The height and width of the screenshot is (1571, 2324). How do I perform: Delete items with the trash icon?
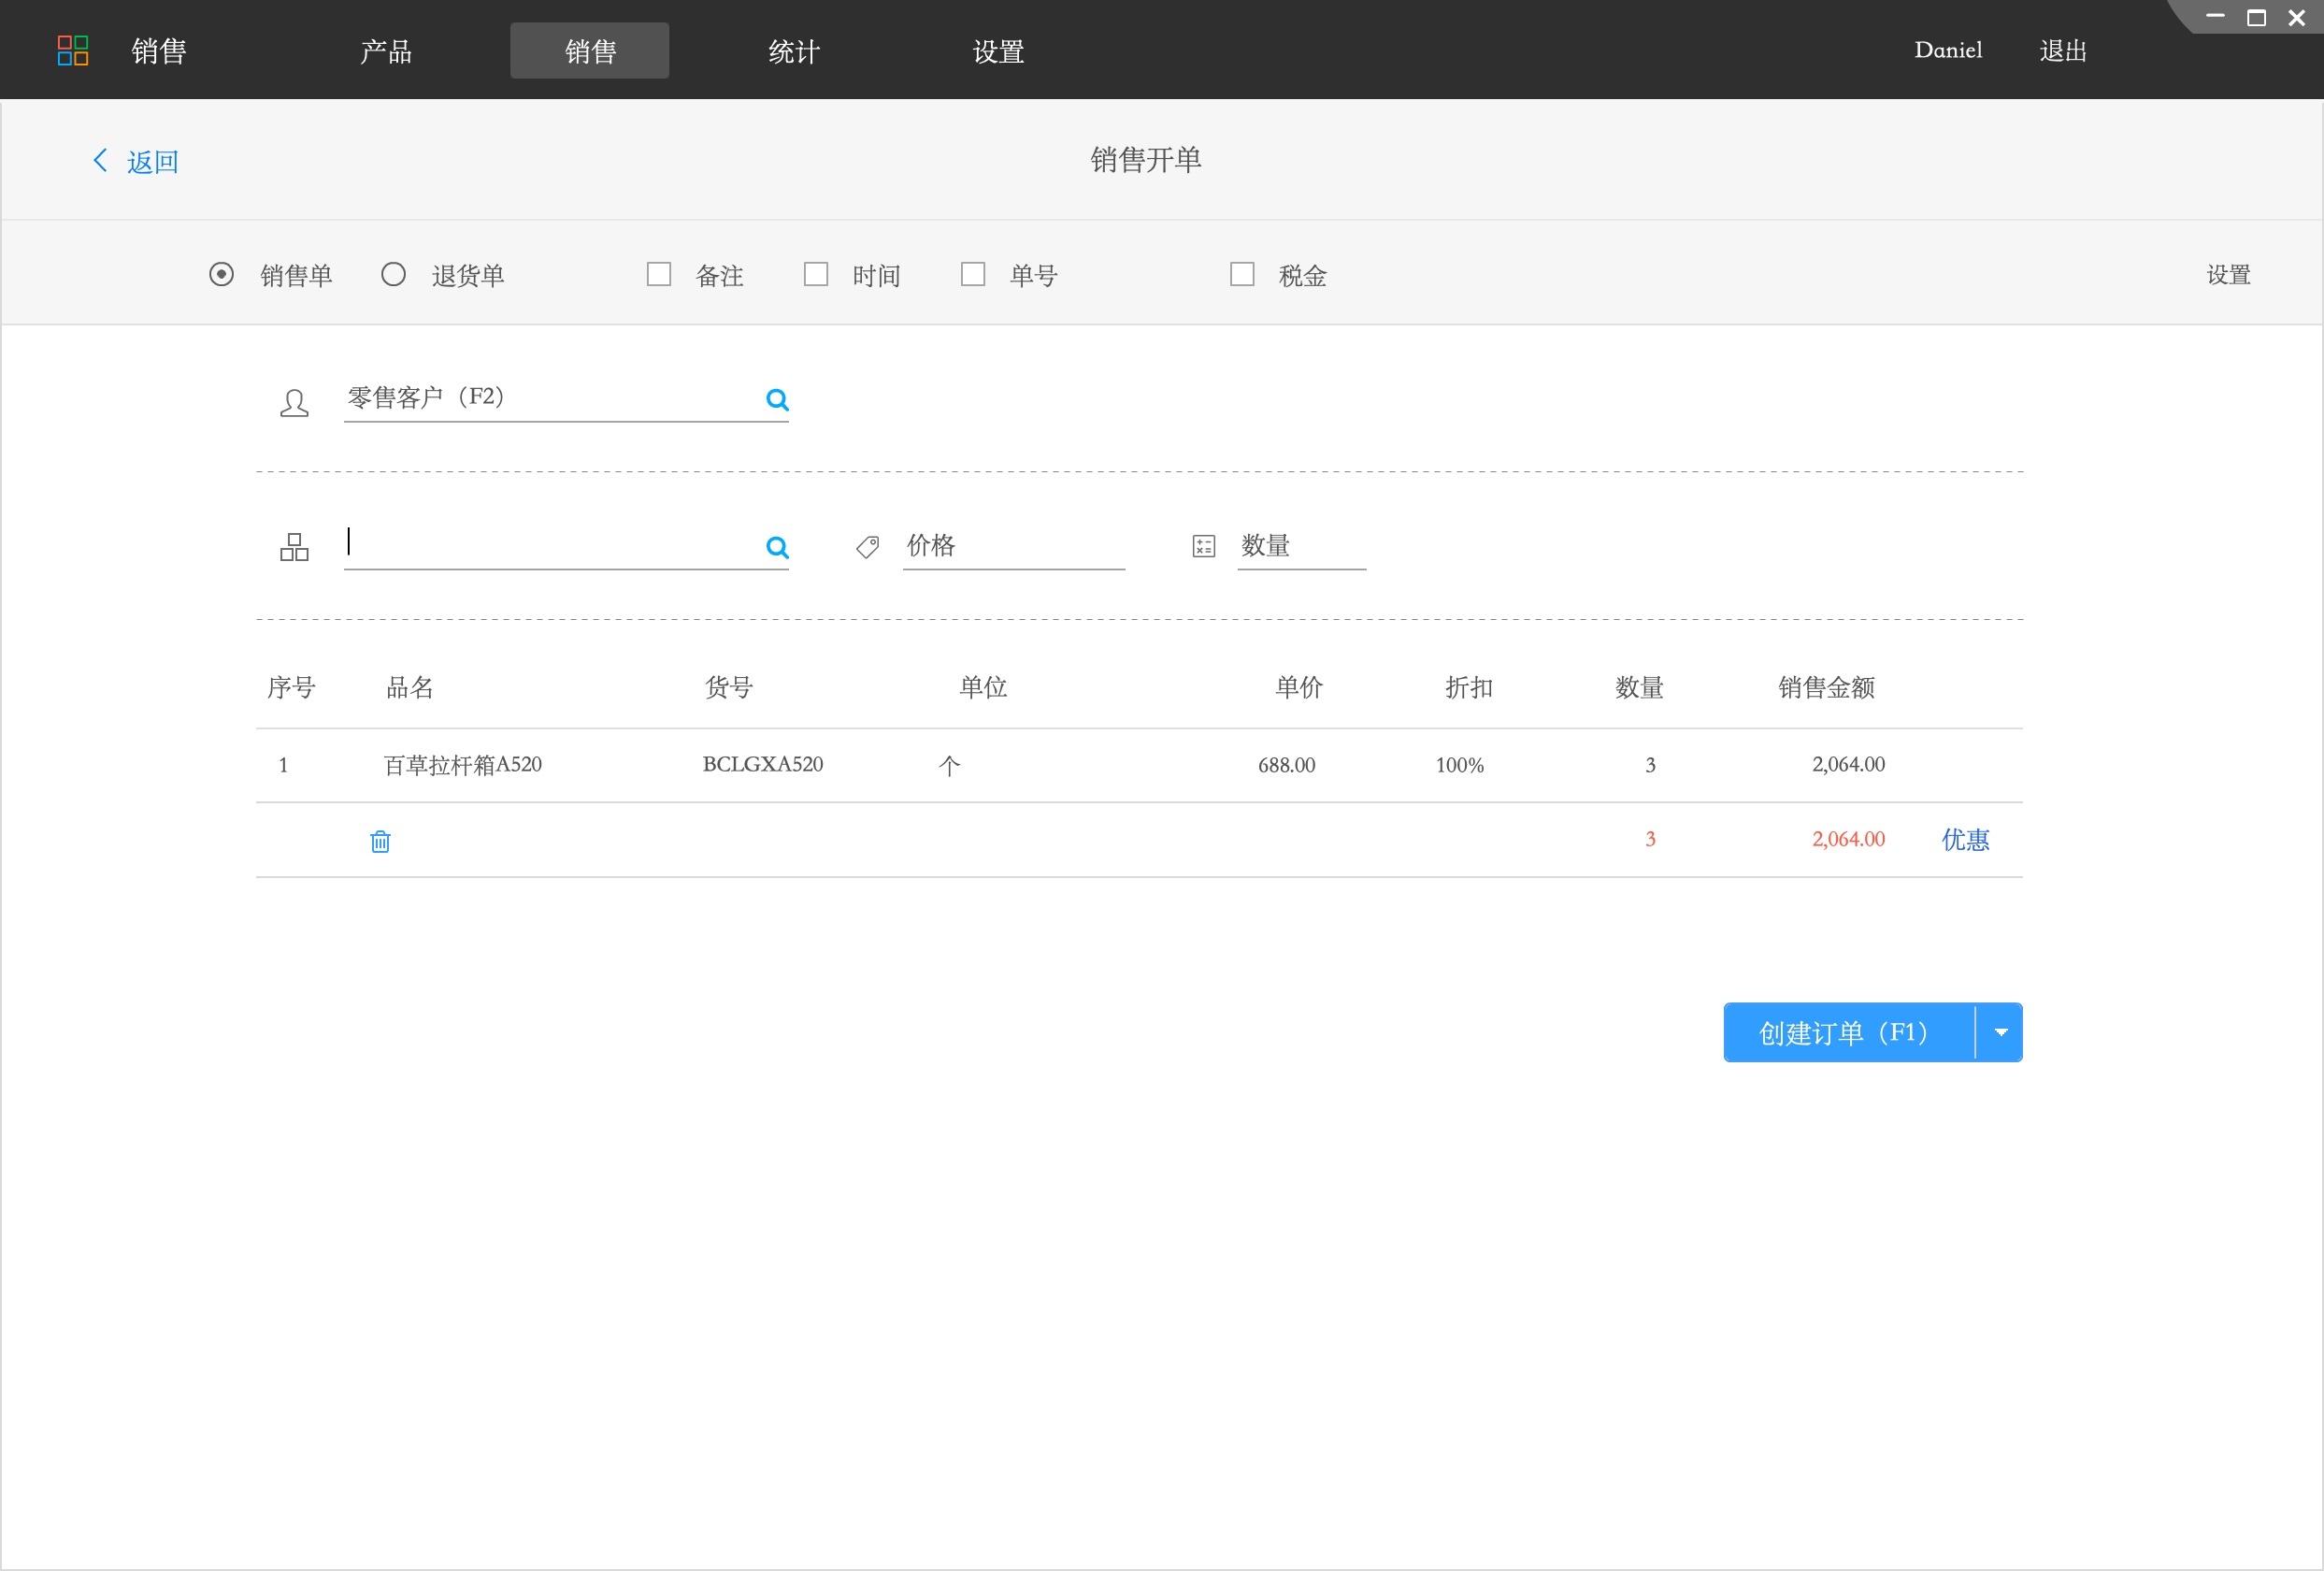(x=380, y=841)
